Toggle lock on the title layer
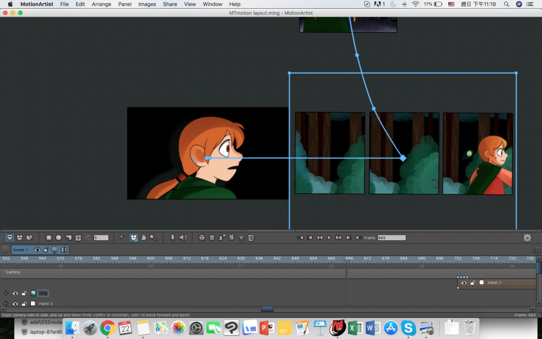 coord(24,293)
